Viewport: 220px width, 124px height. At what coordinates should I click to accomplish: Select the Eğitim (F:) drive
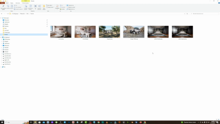[7, 60]
